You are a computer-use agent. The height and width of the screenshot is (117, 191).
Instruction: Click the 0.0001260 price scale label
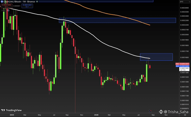[184, 82]
